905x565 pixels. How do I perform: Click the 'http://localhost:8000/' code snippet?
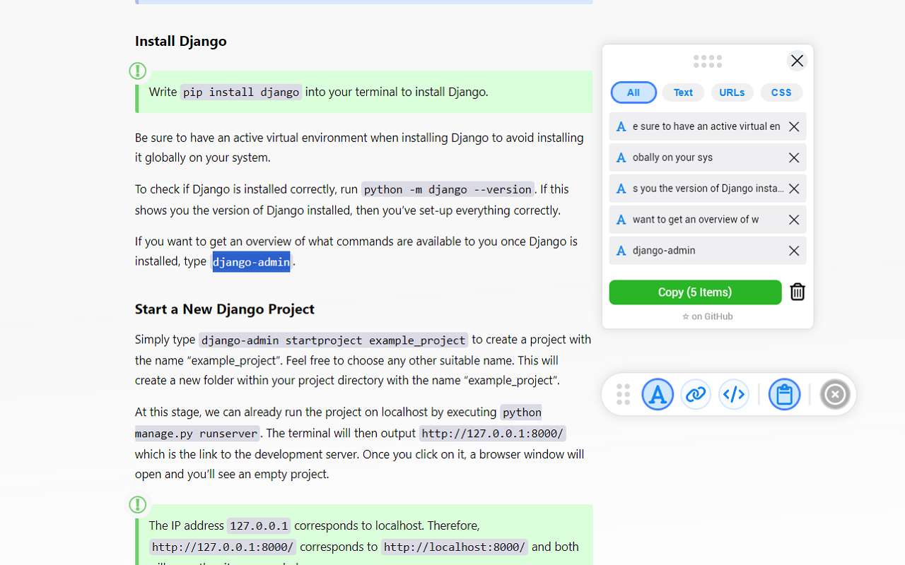tap(455, 547)
